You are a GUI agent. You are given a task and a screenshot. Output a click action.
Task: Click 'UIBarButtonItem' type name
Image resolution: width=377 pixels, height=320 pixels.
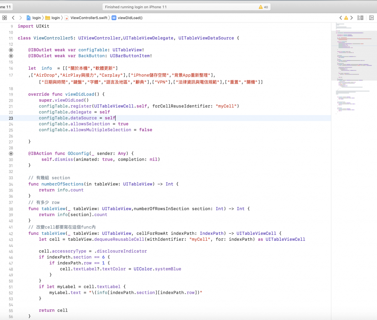coord(130,56)
